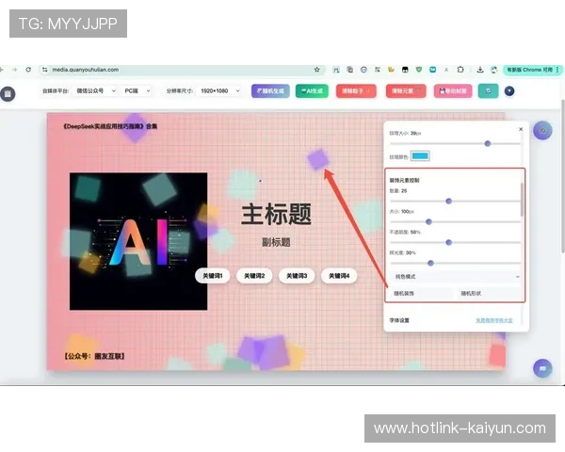This screenshot has width=565, height=452.
Task: Select the 副标题 text on the canvas
Action: (x=276, y=242)
